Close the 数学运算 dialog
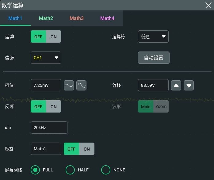This screenshot has width=214, height=180. point(208,5)
